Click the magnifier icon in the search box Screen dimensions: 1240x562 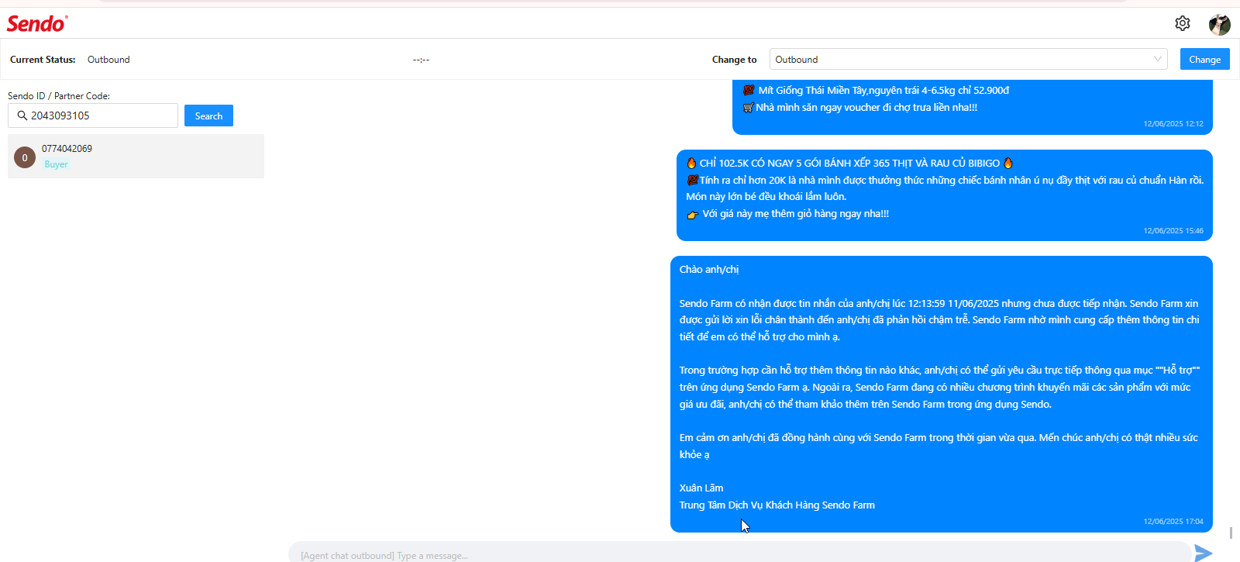(x=22, y=116)
